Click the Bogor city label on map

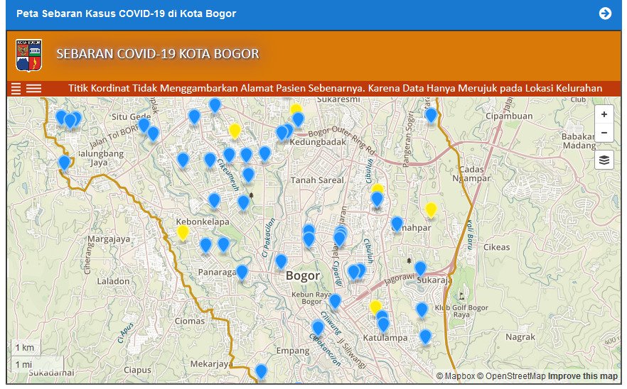303,275
